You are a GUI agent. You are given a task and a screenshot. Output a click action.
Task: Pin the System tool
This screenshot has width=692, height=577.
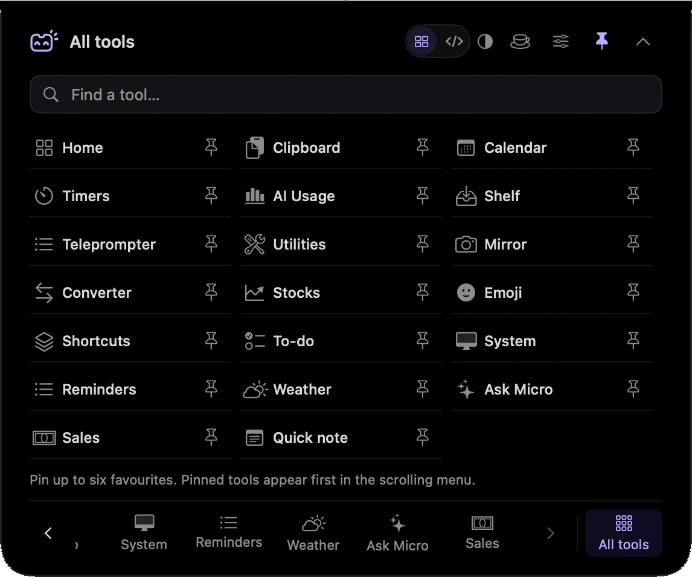(633, 340)
